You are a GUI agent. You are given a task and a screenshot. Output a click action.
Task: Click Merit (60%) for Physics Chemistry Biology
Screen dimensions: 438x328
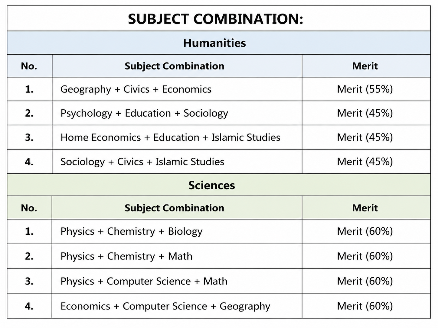pos(365,232)
